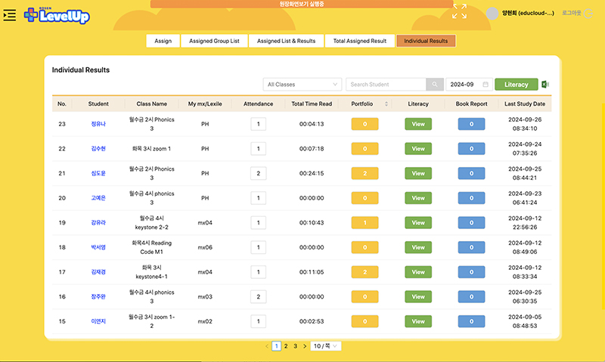Viewport: 605px width, 362px height.
Task: Open the calendar icon in month field
Action: coord(486,85)
